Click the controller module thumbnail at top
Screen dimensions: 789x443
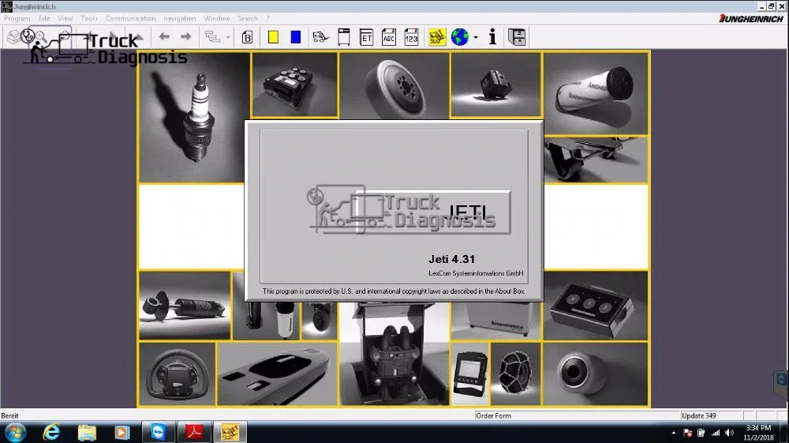click(295, 84)
